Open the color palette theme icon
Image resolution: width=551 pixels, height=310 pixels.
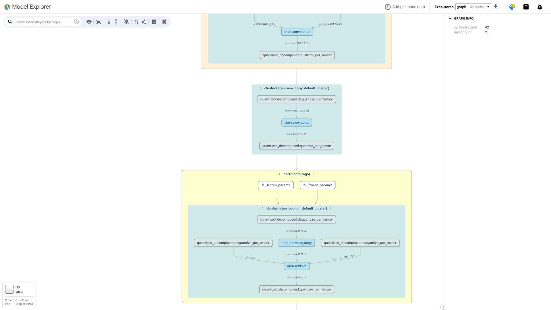coord(512,7)
